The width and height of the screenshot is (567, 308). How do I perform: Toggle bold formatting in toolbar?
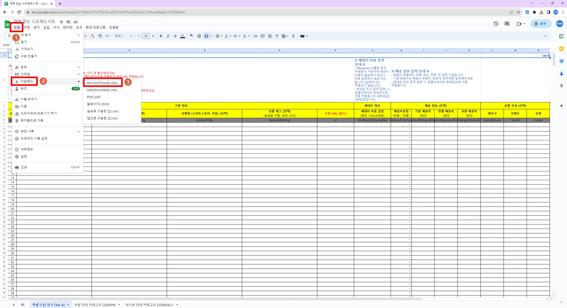[161, 36]
